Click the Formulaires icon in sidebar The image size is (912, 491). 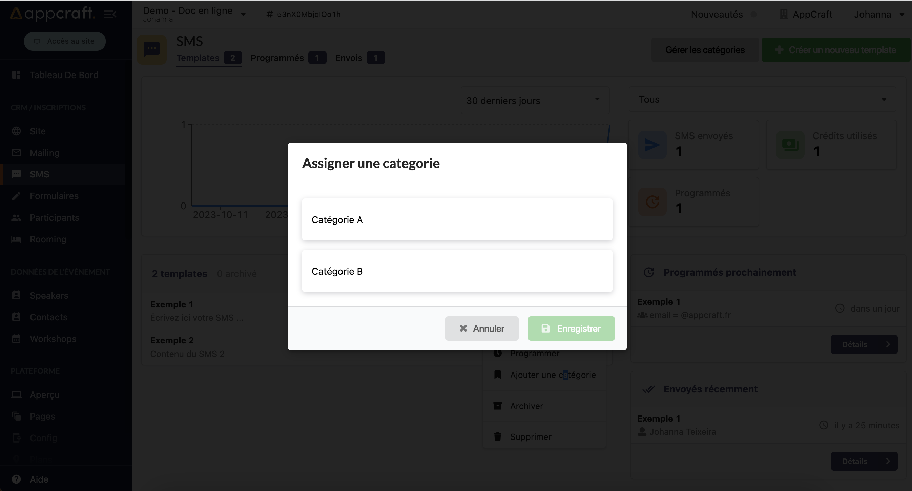tap(16, 196)
